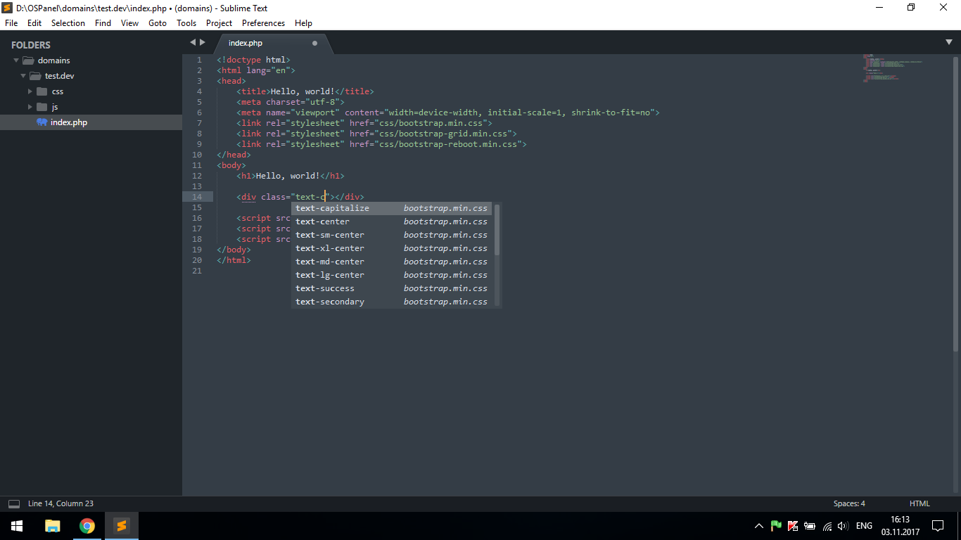Change syntax via HTML in status bar
The height and width of the screenshot is (540, 961).
pyautogui.click(x=919, y=503)
